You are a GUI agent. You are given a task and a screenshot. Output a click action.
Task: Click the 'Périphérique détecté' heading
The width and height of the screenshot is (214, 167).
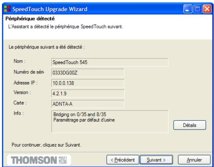point(30,19)
